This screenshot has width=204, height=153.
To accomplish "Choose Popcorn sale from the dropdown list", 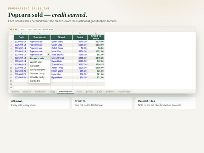I will click(x=40, y=58).
